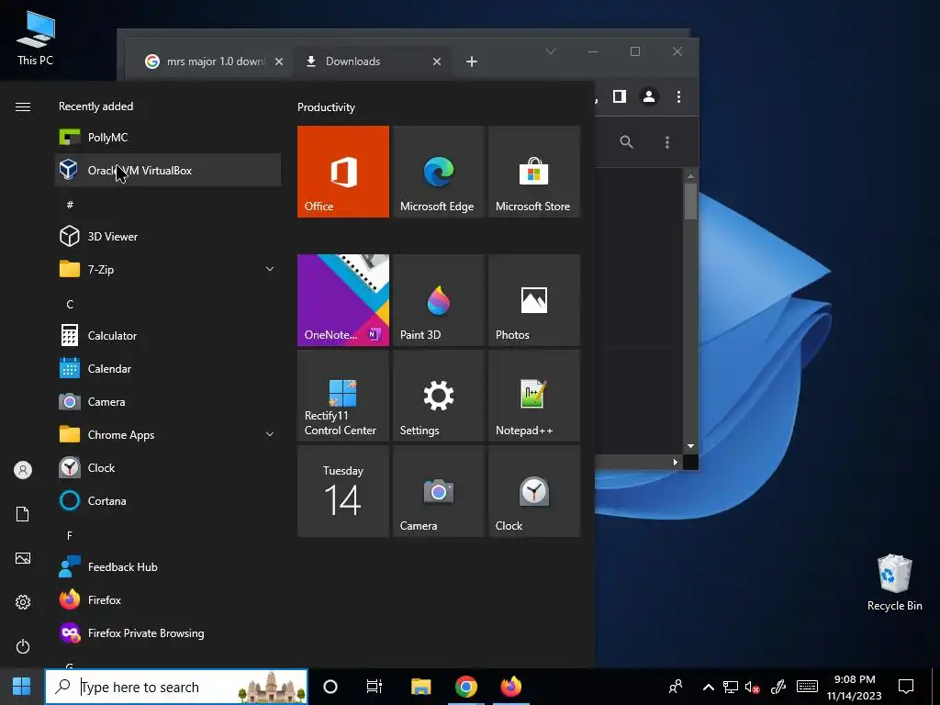
Task: Jump to letter C section header
Action: (x=70, y=304)
